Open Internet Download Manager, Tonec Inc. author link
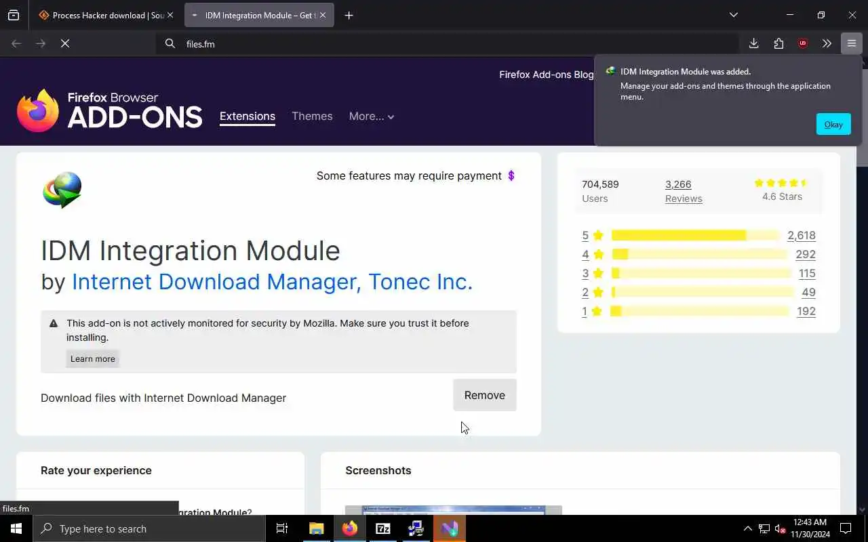The height and width of the screenshot is (542, 868). (272, 281)
